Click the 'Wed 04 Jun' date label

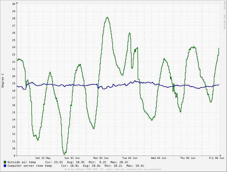(x=159, y=158)
